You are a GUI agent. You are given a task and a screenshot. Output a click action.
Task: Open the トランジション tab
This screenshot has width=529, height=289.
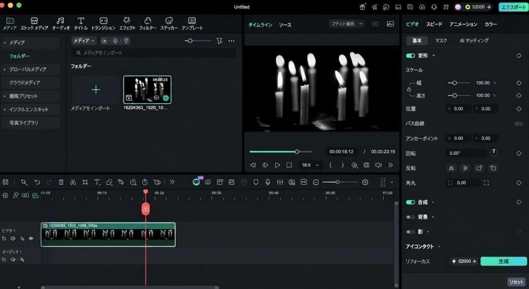pyautogui.click(x=103, y=24)
